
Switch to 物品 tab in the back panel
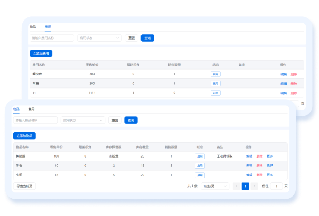(33, 26)
